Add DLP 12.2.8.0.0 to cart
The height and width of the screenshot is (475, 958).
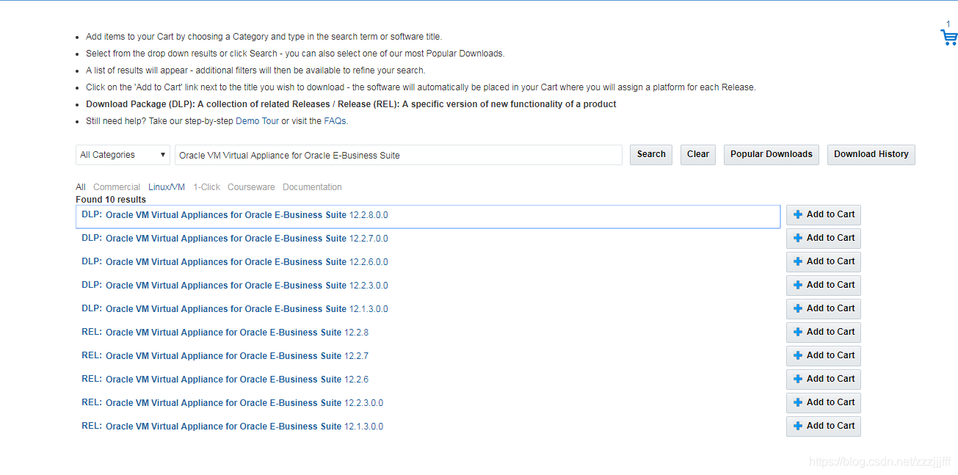pos(824,215)
